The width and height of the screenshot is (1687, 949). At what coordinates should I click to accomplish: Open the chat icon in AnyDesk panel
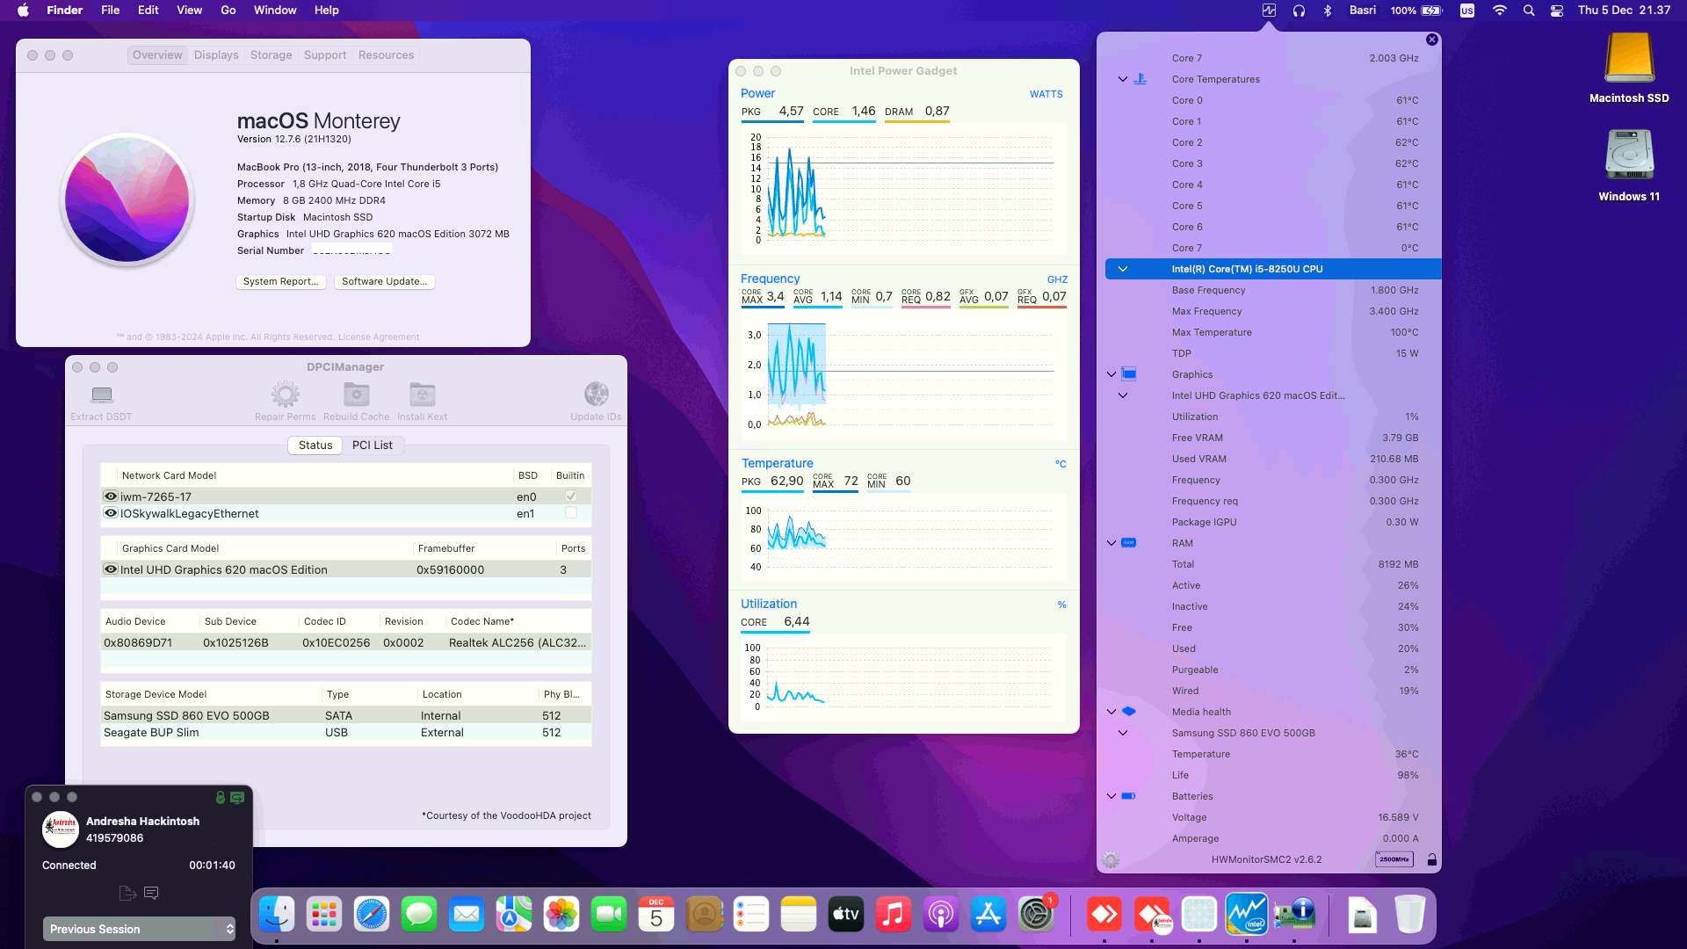(151, 893)
